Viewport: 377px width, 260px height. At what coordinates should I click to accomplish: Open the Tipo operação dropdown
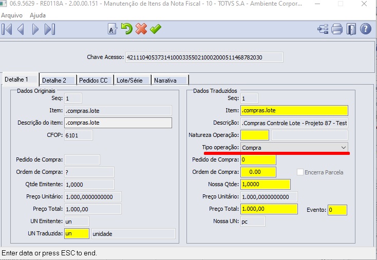[294, 147]
